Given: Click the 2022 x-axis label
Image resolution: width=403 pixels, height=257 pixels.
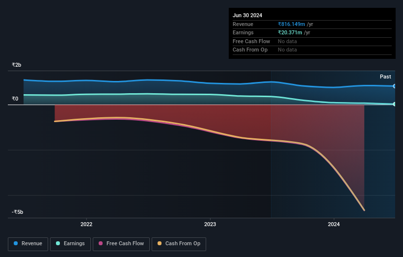Looking at the screenshot, I should tap(86, 224).
